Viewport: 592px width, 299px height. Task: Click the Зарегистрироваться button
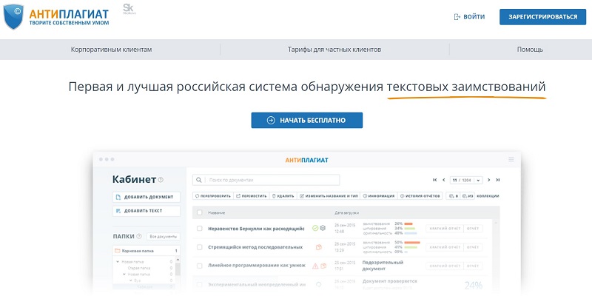tap(542, 17)
